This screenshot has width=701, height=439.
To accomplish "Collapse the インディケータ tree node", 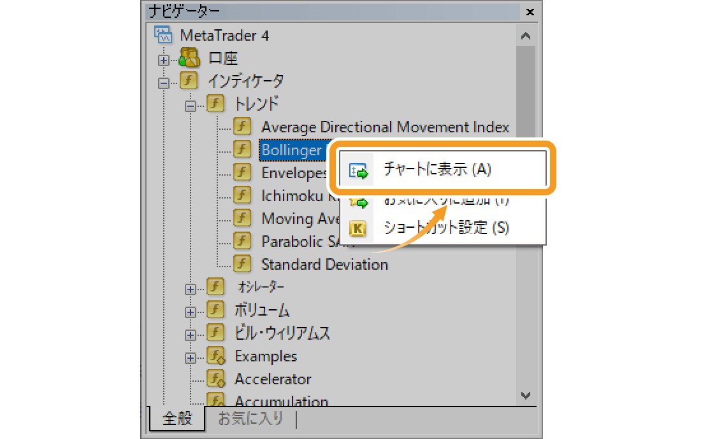I will click(164, 83).
